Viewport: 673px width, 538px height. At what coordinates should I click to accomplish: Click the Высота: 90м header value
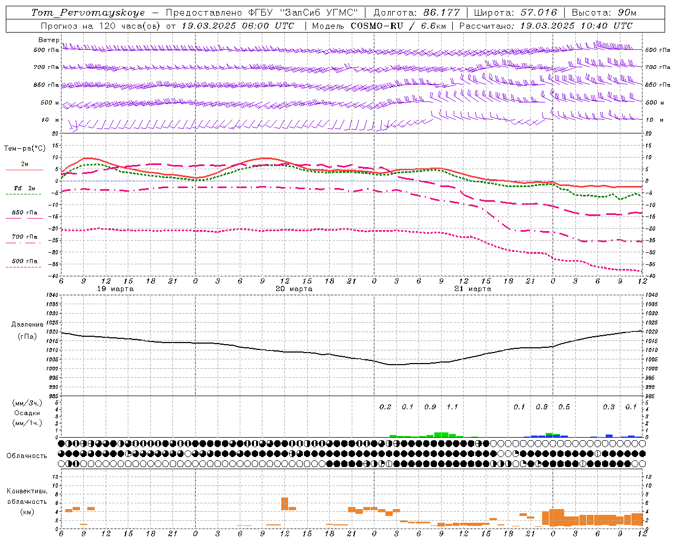[x=604, y=13]
